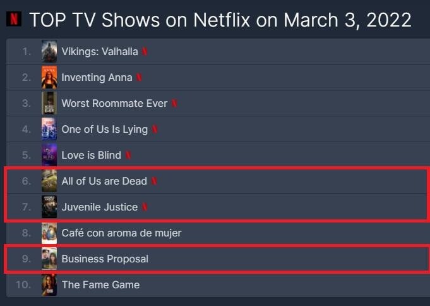Open The Fame Game title link
This screenshot has height=306, width=430.
pyautogui.click(x=100, y=285)
